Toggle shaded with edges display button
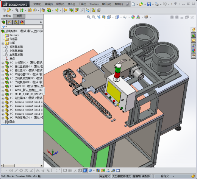The width and height of the screenshot is (197, 179). tap(85, 171)
